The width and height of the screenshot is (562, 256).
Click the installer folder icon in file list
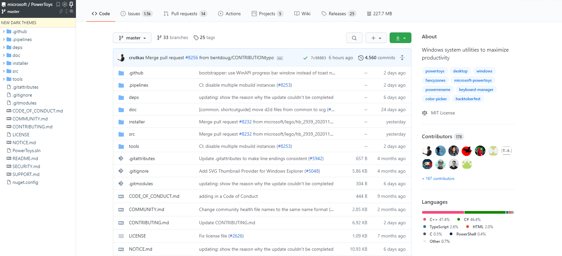click(x=121, y=122)
